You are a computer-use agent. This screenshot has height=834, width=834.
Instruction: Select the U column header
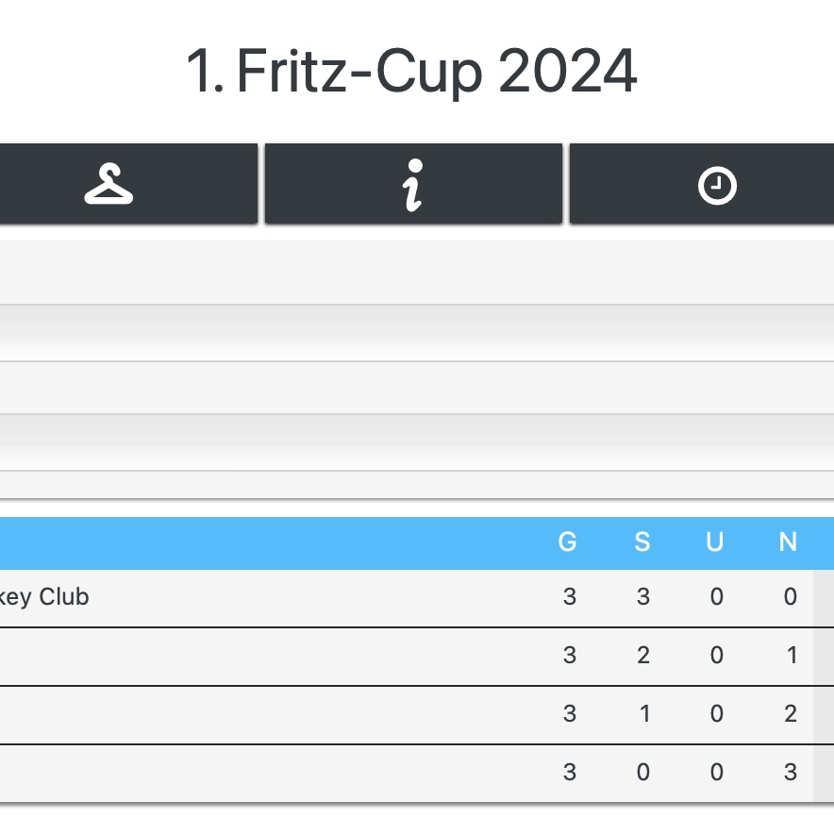[715, 542]
